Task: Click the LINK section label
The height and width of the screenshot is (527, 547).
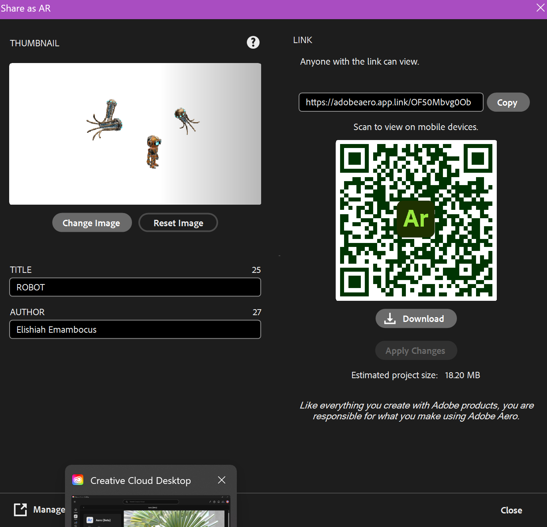Action: [x=303, y=40]
